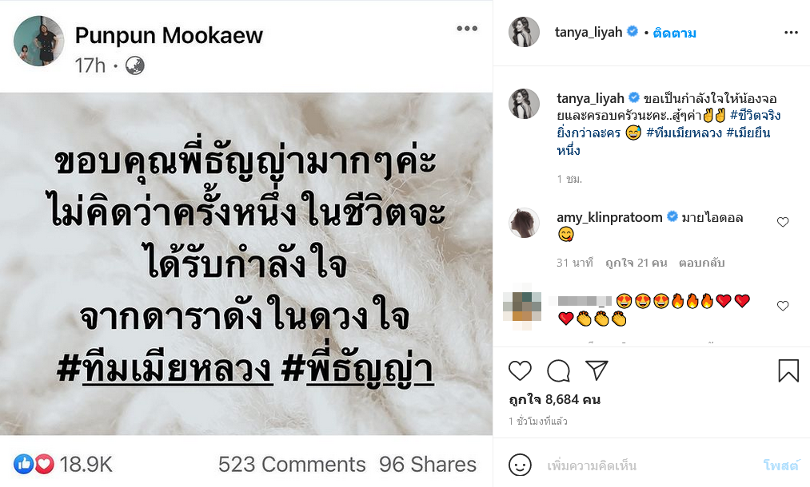Save the post with the bookmark icon
The image size is (810, 487).
[x=788, y=370]
